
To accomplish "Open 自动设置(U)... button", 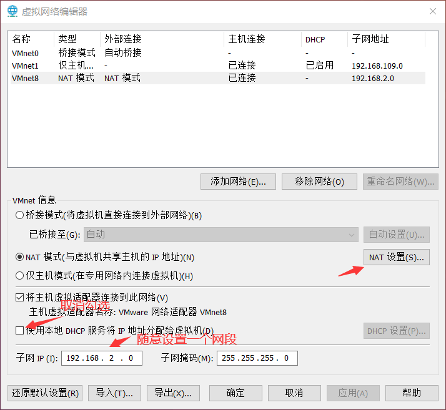I will 397,235.
